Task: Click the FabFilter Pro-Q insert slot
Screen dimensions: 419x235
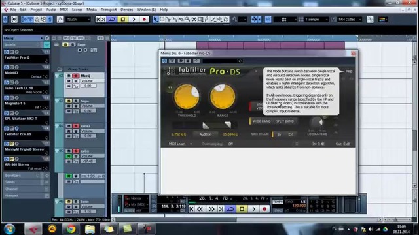Action: point(26,59)
